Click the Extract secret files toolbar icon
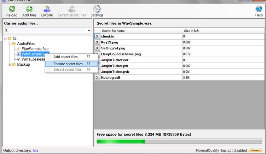Screen dimensions: 266x154 pyautogui.click(x=72, y=9)
